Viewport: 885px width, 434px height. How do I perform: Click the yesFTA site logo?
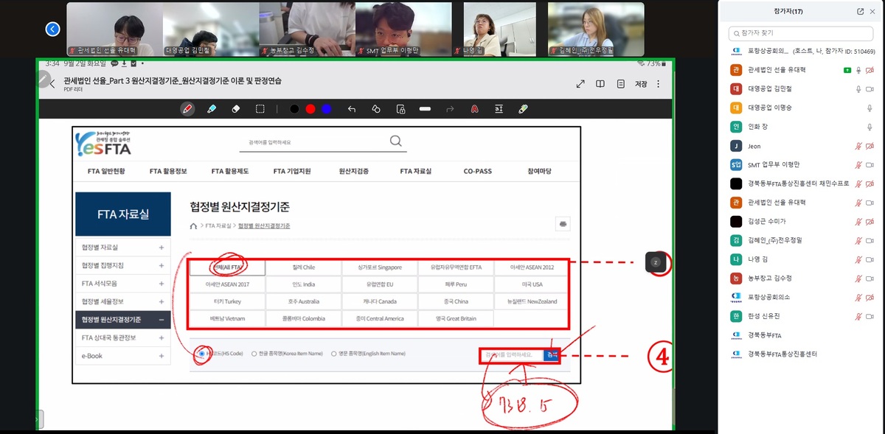[x=104, y=144]
